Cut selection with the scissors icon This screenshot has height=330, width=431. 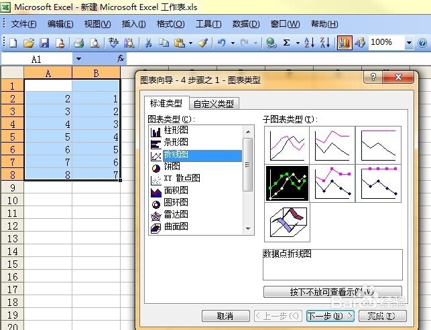point(148,43)
